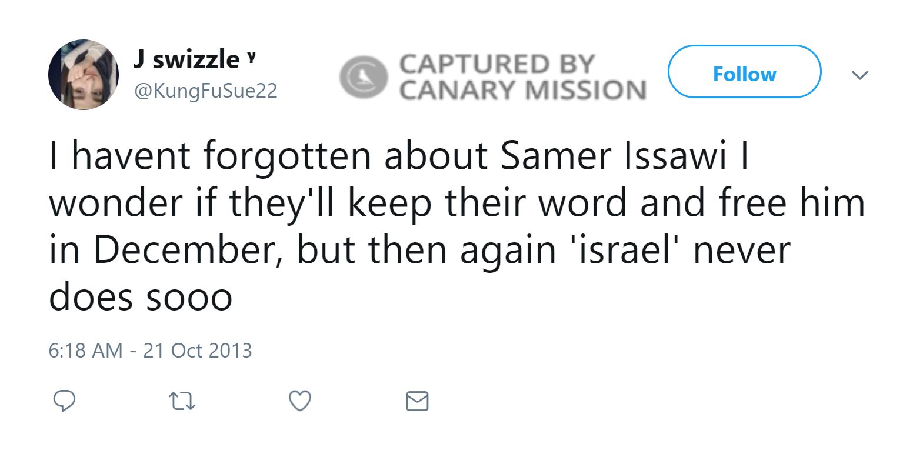The image size is (923, 457).
Task: Click the word "forgotten" in the tweet
Action: [288, 156]
